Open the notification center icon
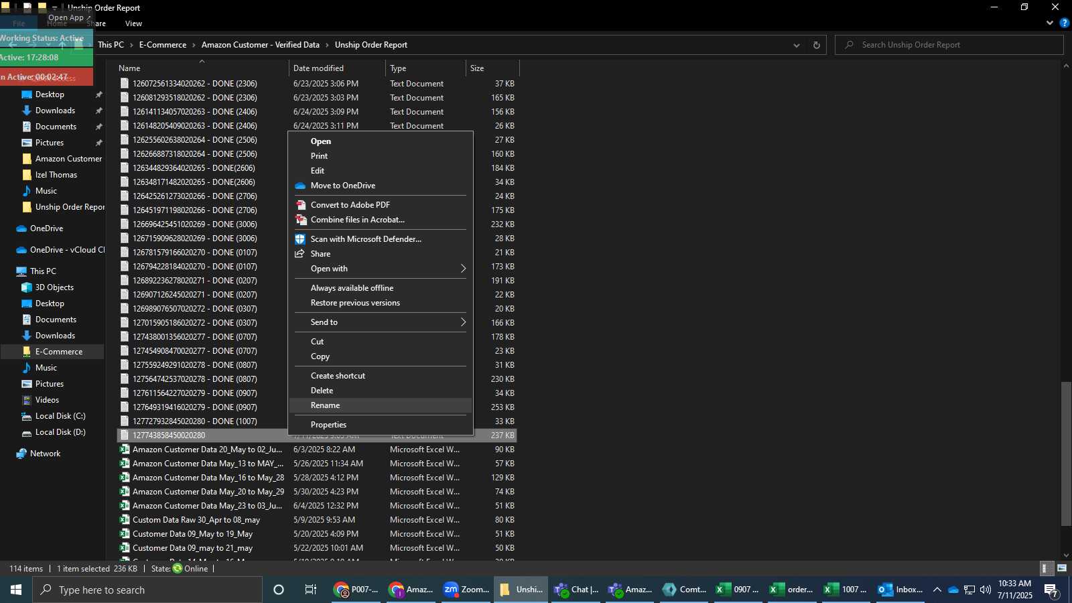Image resolution: width=1072 pixels, height=603 pixels. [x=1051, y=590]
